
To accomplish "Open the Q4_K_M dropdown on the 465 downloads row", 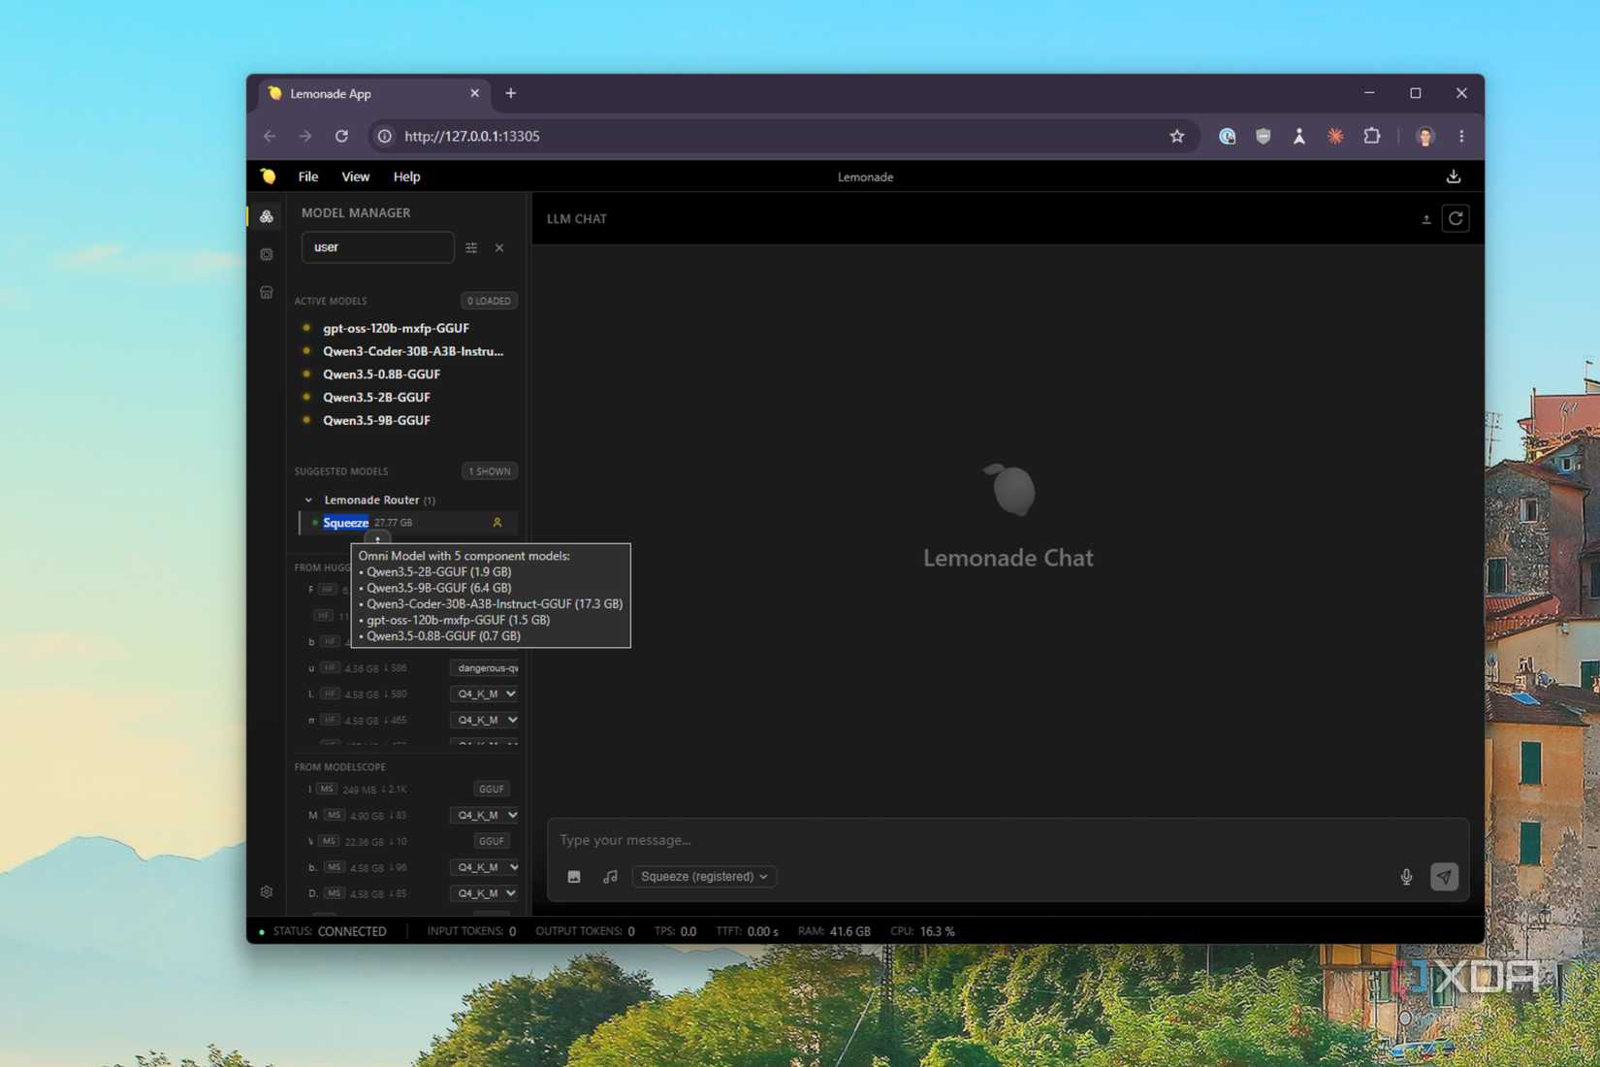I will click(484, 721).
